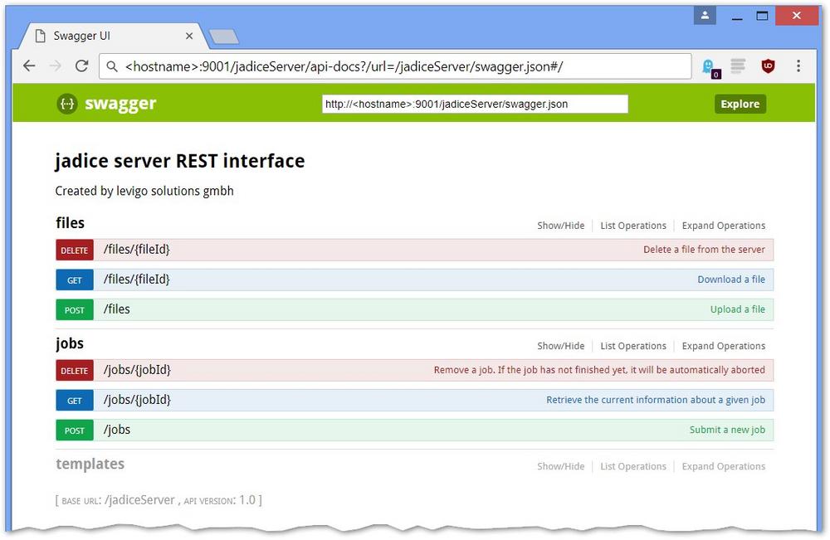
Task: Click the Chrome user profile icon
Action: click(705, 15)
